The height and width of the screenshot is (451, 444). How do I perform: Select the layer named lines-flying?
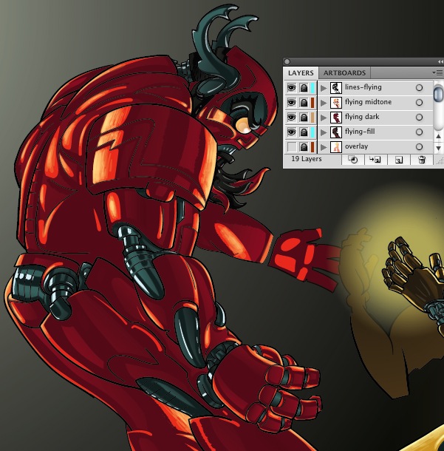click(x=363, y=87)
